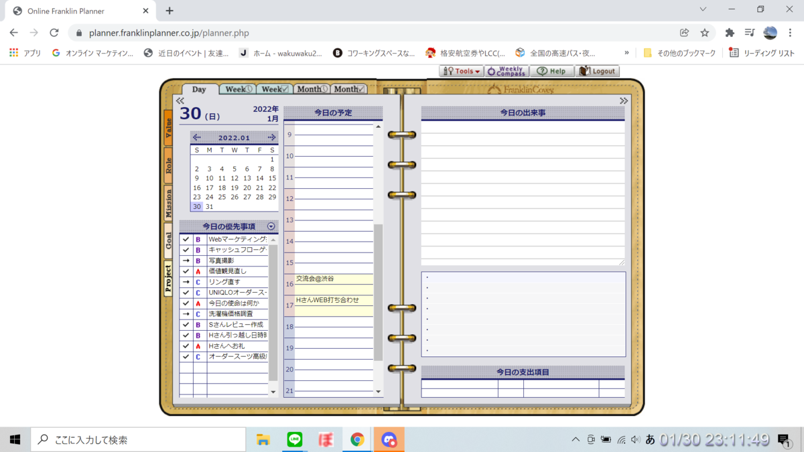
Task: Open the リーディング リスト panel
Action: 761,53
